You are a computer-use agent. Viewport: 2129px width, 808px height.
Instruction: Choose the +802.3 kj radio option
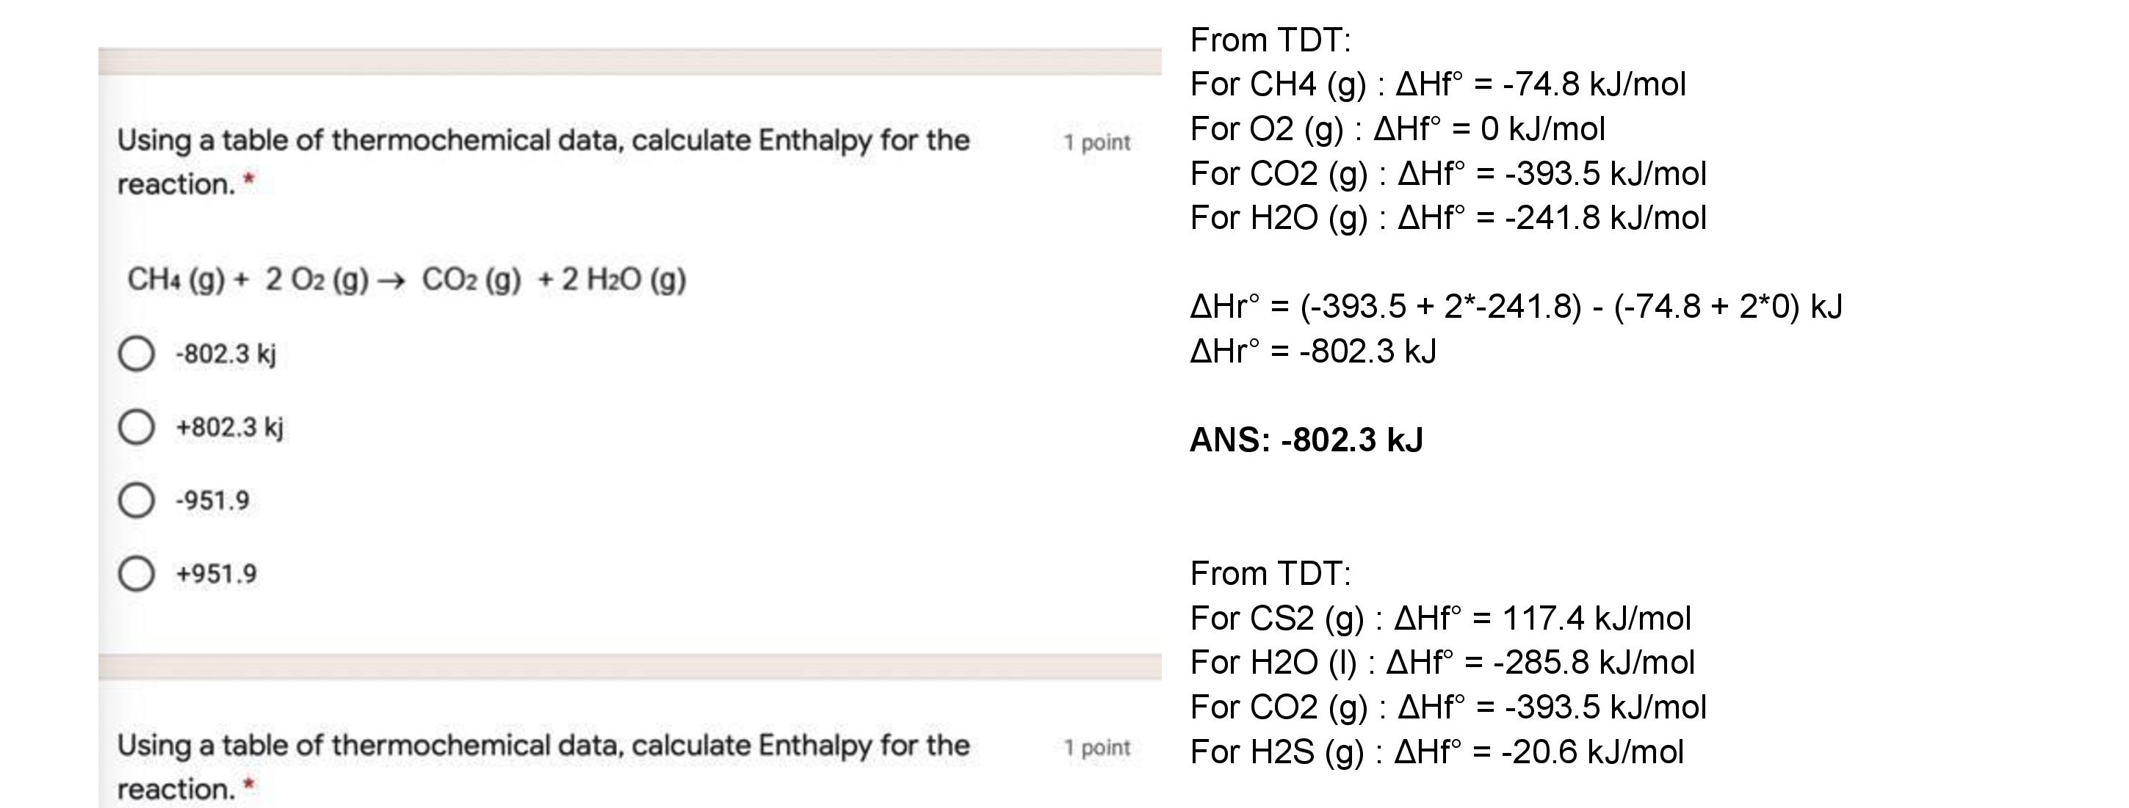point(137,427)
